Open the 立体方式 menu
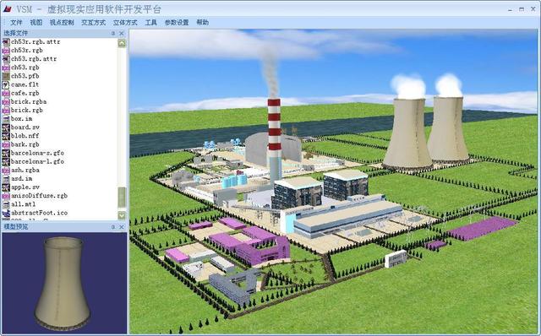541x336 pixels. pyautogui.click(x=125, y=23)
